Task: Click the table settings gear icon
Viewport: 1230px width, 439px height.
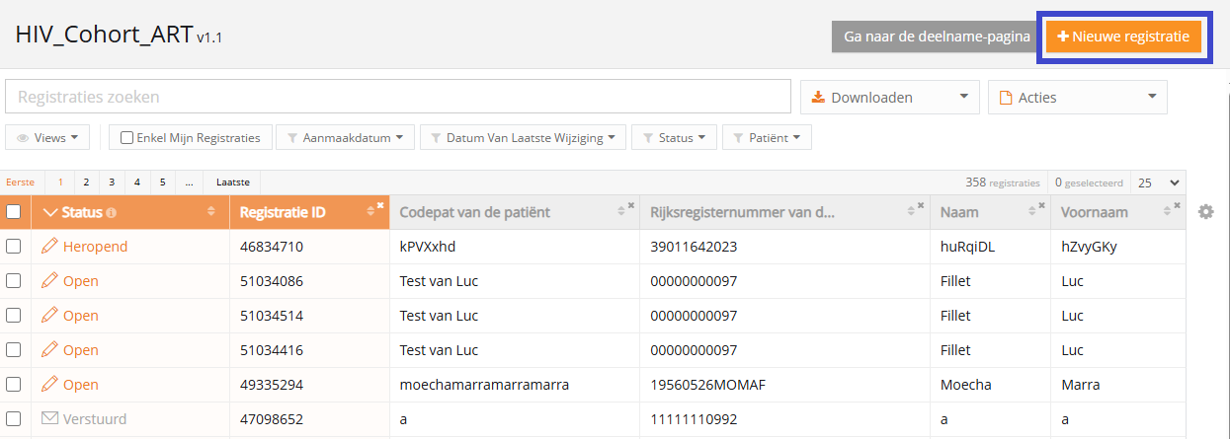Action: (x=1205, y=212)
